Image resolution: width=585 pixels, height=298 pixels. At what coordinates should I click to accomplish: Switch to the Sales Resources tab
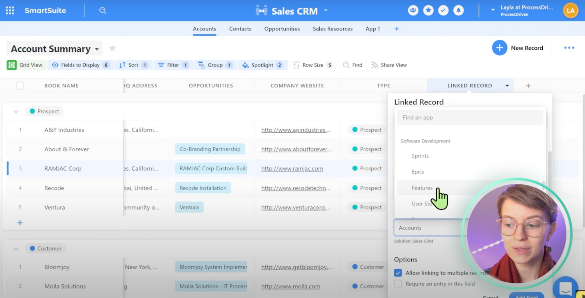[332, 29]
